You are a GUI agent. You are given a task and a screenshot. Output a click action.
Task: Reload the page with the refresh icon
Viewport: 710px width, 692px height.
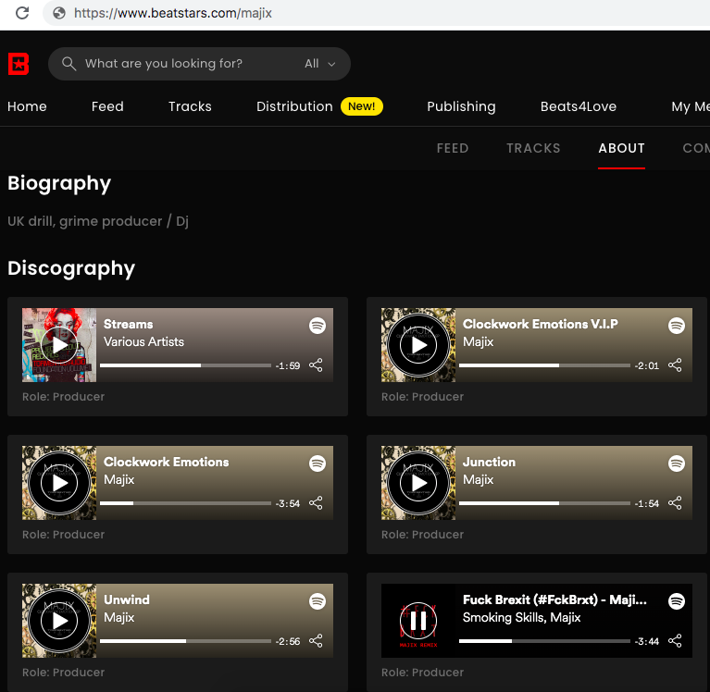pos(22,13)
